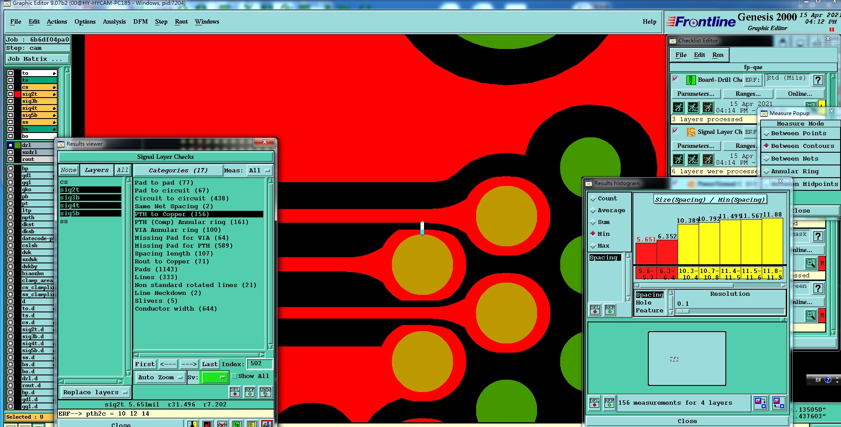
Task: Click histogram import-left icon at bottom right corner
Action: (778, 402)
